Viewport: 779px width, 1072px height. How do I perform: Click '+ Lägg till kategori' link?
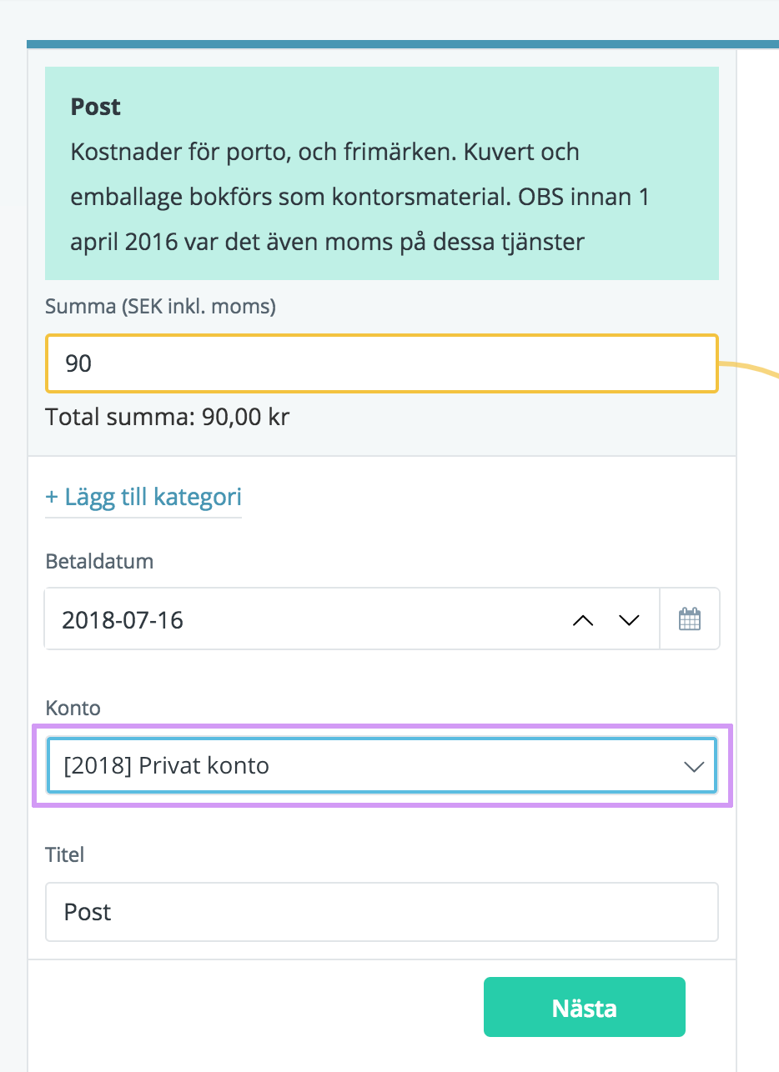tap(143, 498)
